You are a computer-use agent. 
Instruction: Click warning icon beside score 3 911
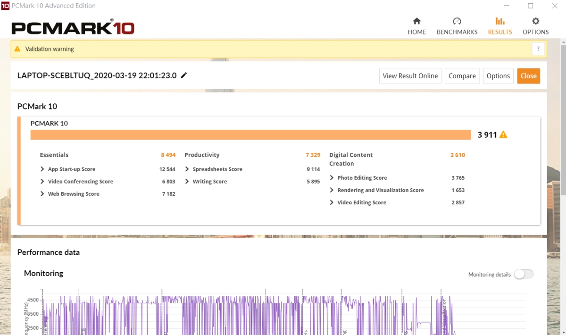coord(503,135)
